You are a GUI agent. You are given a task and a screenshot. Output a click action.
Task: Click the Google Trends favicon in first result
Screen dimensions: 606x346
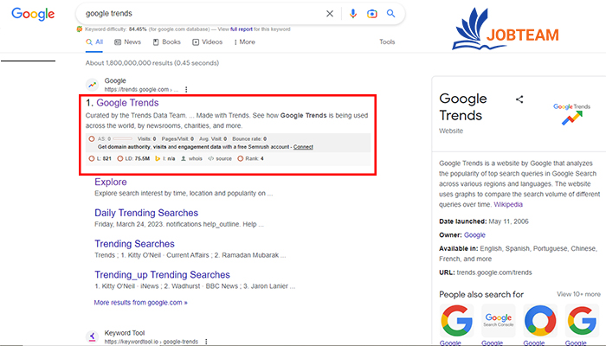92,85
